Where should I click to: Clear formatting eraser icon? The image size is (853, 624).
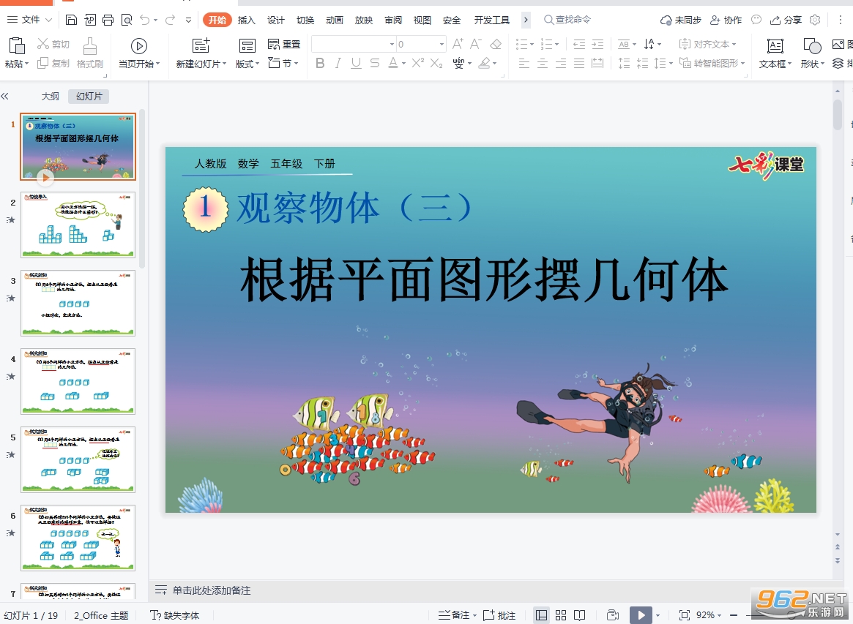[x=496, y=44]
